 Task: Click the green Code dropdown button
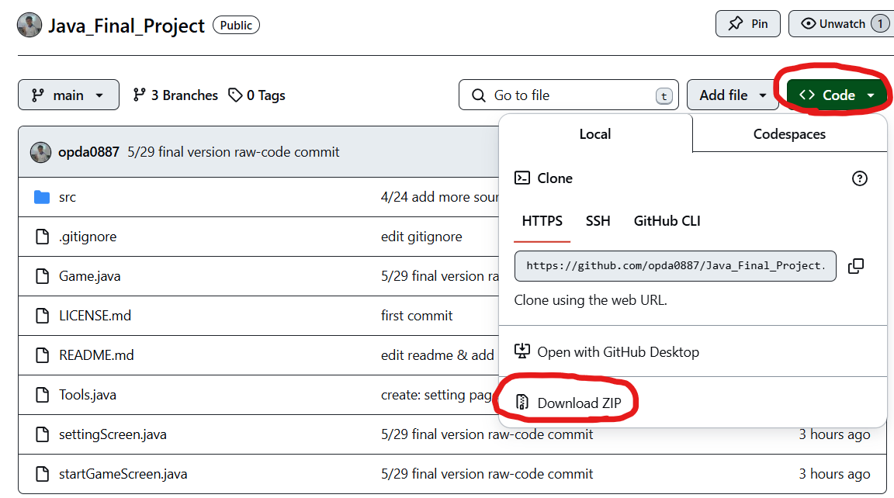pos(837,95)
